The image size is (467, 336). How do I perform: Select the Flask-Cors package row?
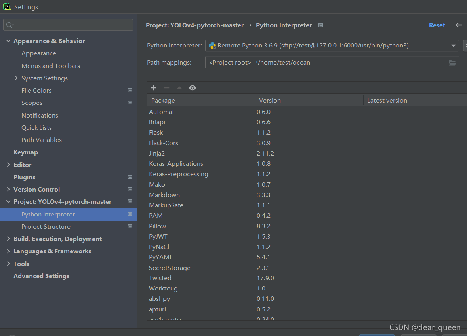click(307, 143)
